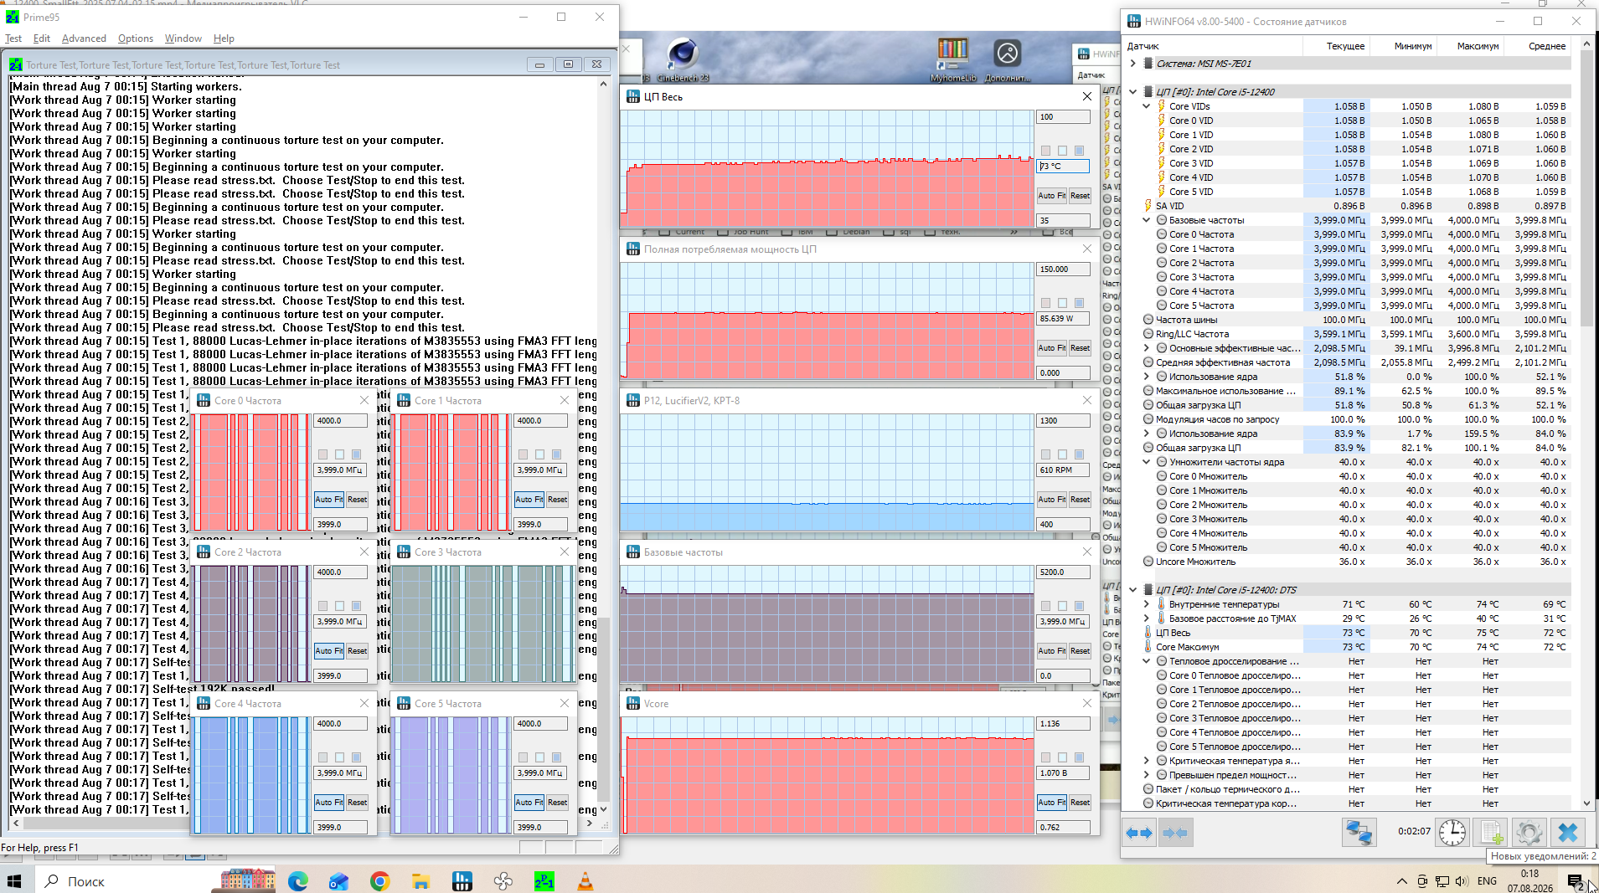1599x893 pixels.
Task: Open Cinebench 23 desktop shortcut
Action: tap(683, 59)
